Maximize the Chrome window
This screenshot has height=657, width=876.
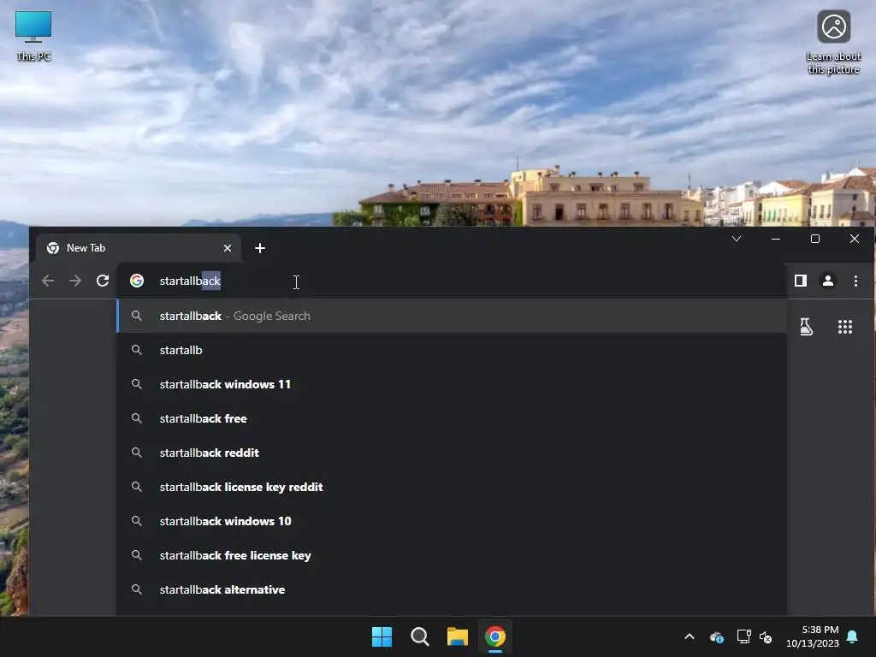pyautogui.click(x=815, y=240)
